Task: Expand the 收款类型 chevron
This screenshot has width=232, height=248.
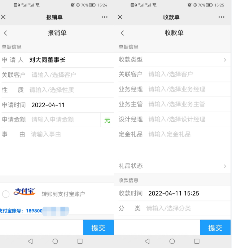Action: 225,60
